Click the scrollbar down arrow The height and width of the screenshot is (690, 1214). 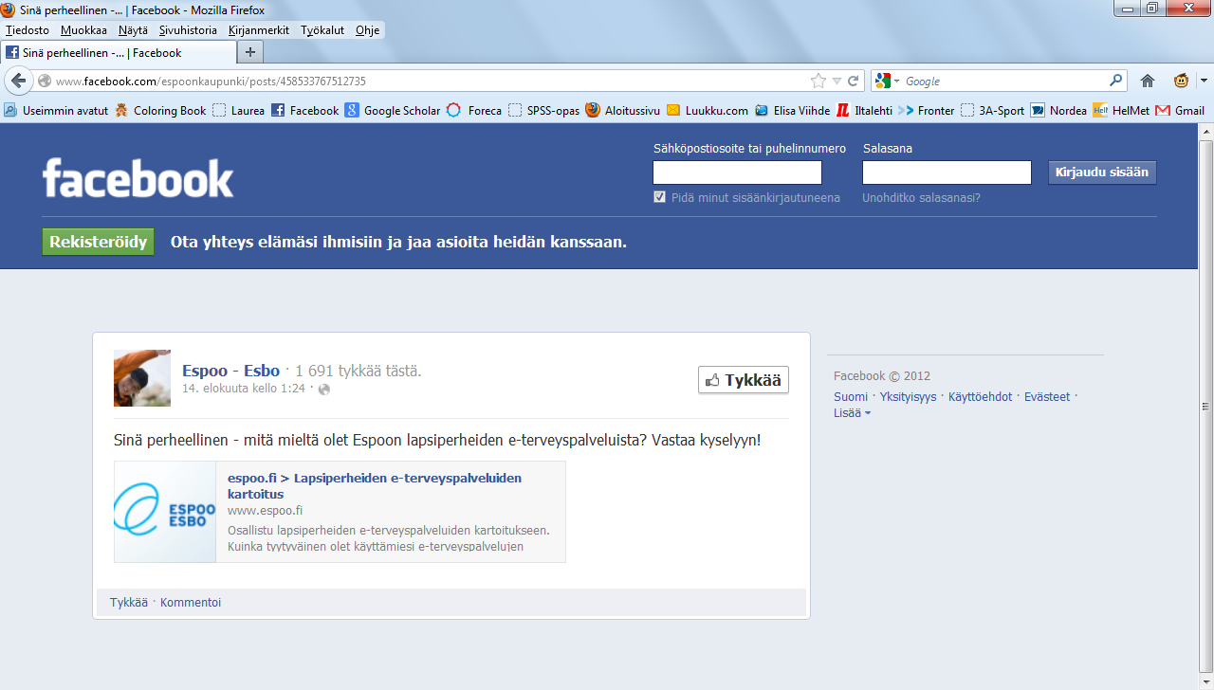point(1205,681)
